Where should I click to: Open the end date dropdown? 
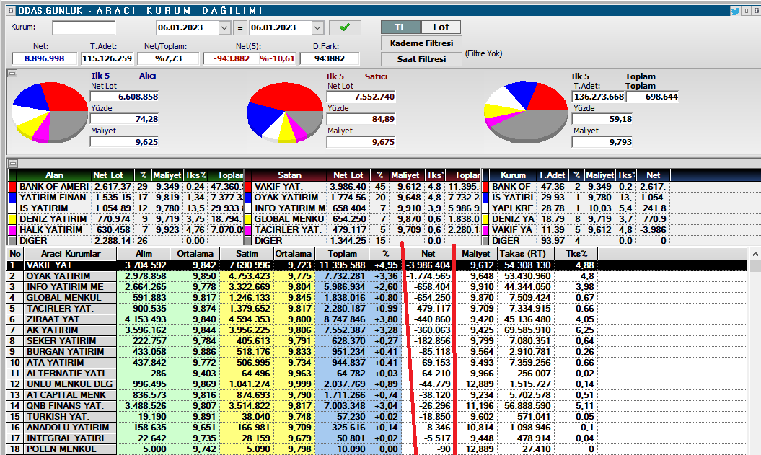317,27
